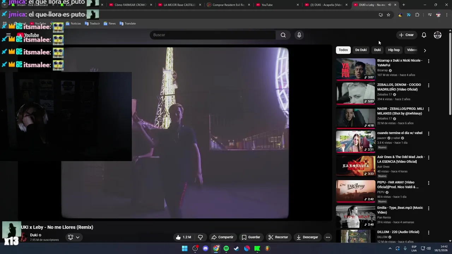Click the Recortar button
Image resolution: width=452 pixels, height=254 pixels.
[278, 237]
